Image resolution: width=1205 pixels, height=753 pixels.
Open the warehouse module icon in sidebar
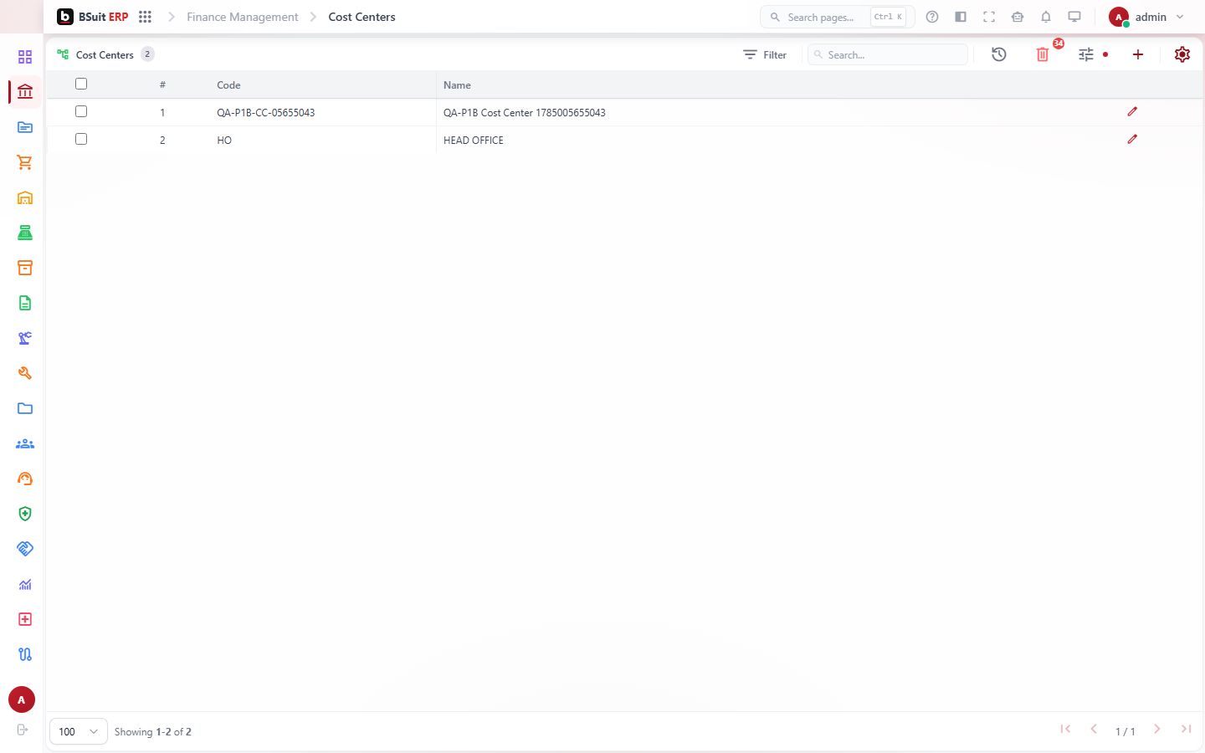point(25,197)
